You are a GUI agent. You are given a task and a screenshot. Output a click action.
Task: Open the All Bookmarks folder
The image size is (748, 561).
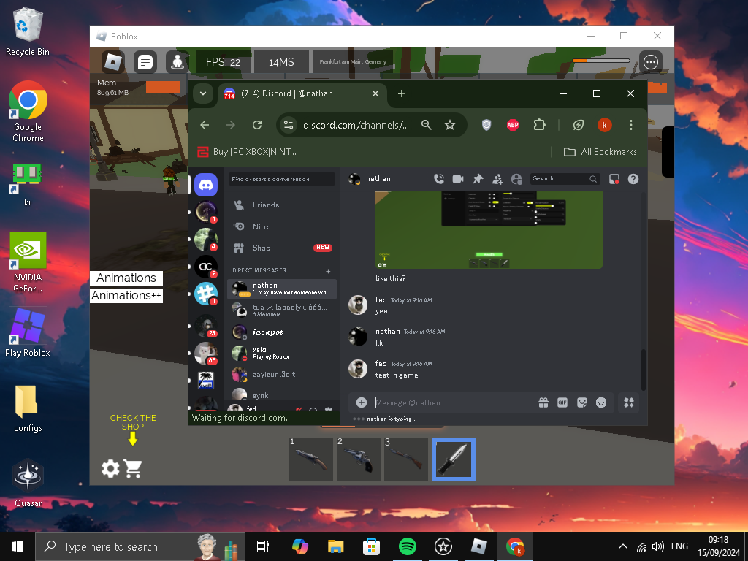coord(600,152)
